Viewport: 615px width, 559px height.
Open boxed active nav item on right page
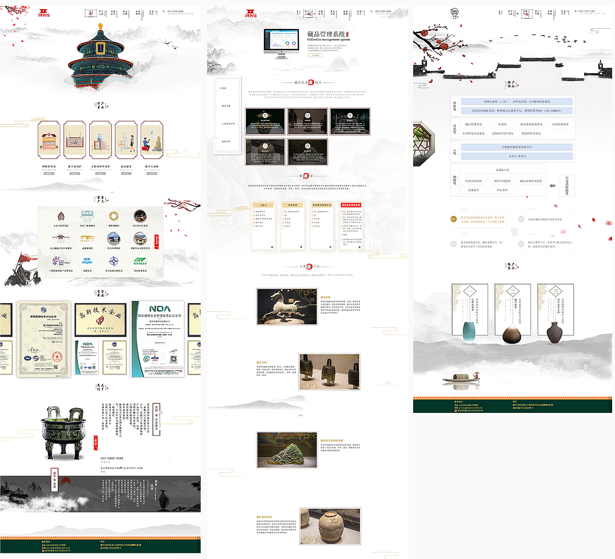(526, 13)
